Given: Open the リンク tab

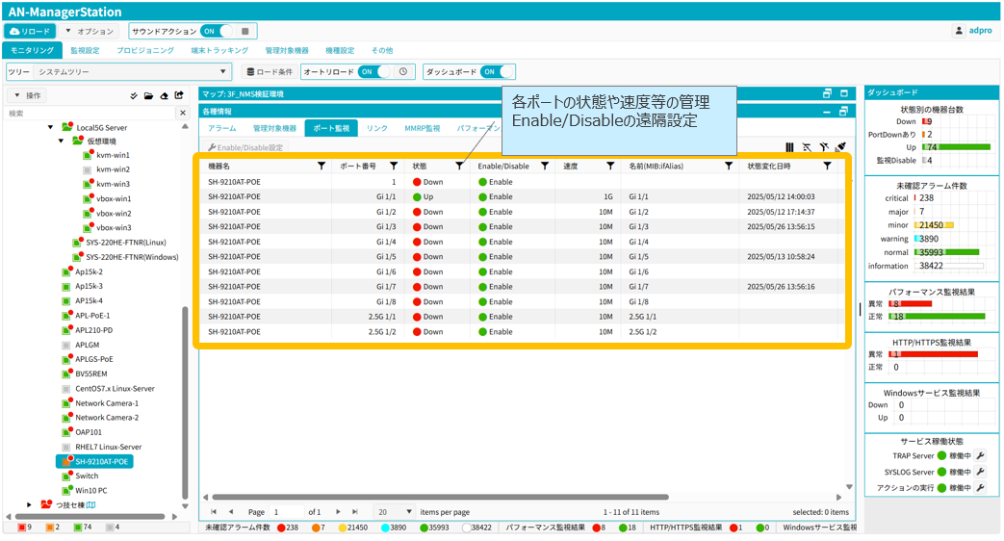Looking at the screenshot, I should coord(376,128).
